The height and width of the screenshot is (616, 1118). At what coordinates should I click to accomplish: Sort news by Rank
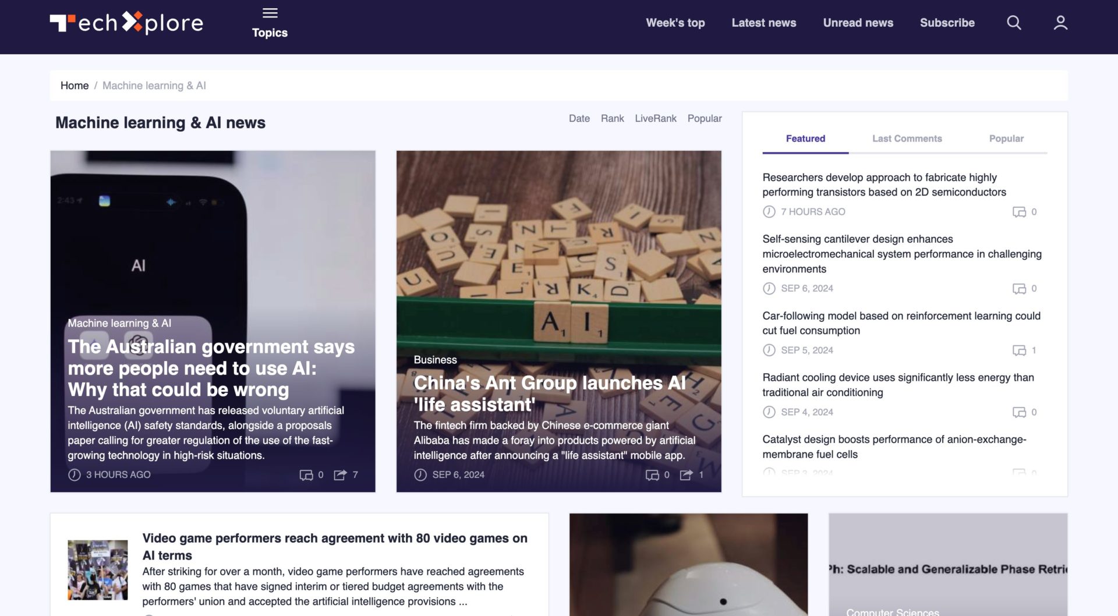click(613, 118)
